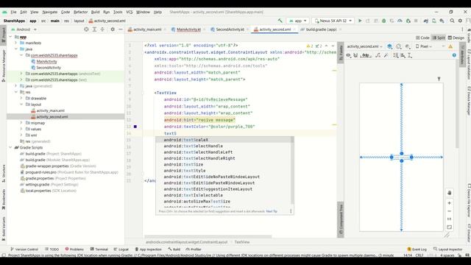471x265 pixels.
Task: Toggle Autoconnect to parent magnet icon
Action: [355, 55]
